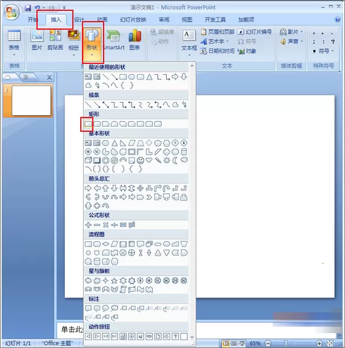Open the Office button menu
The width and height of the screenshot is (345, 348).
tap(11, 13)
